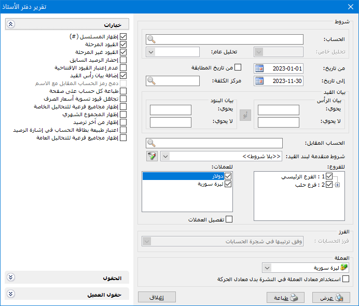Click the إلى تاريخ date field 2023-11-30

coord(279,81)
